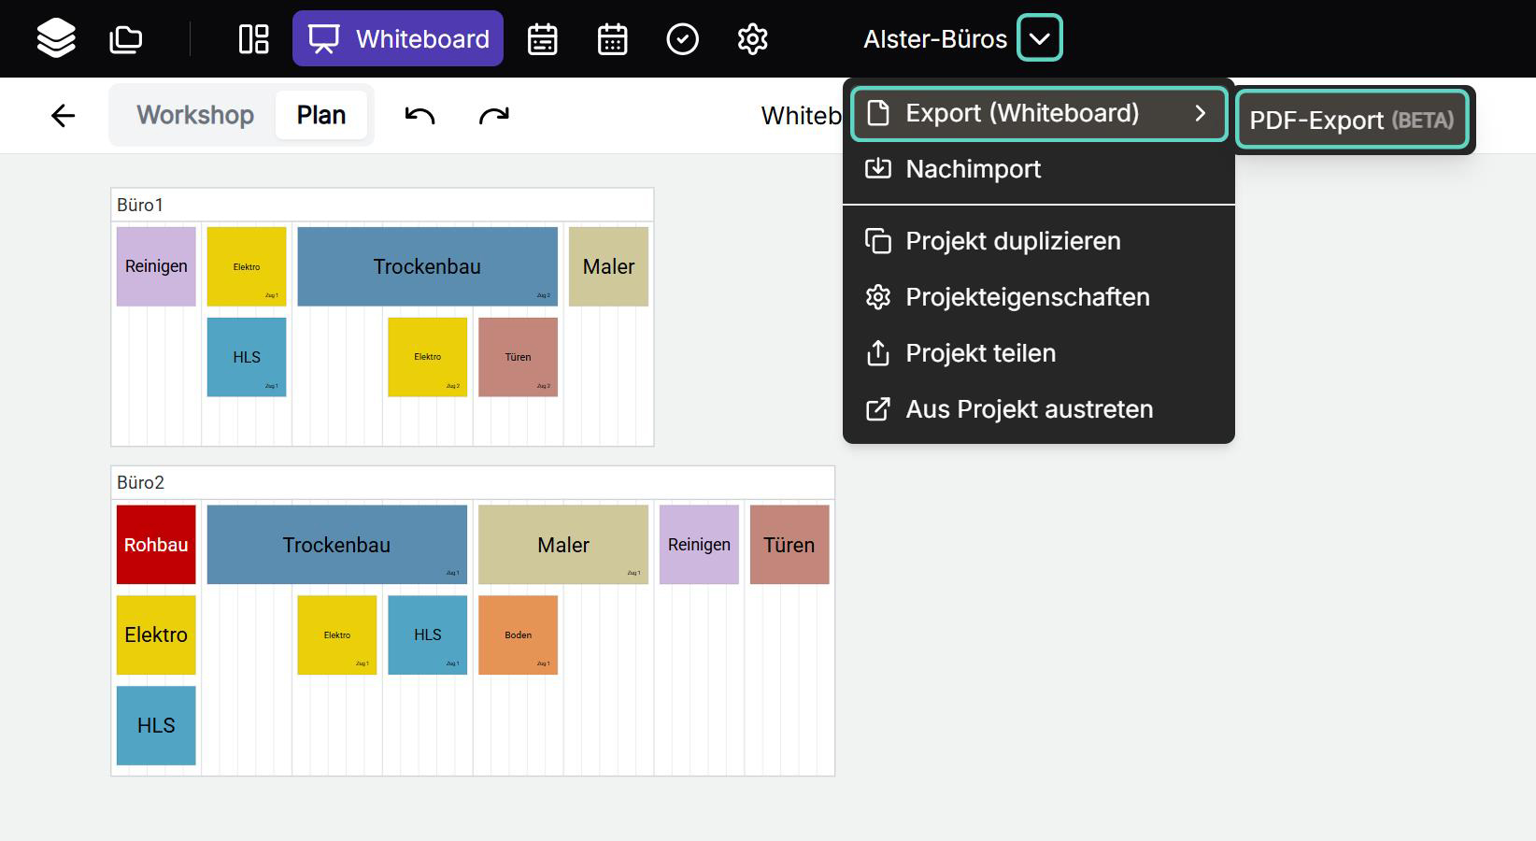Select the Trockenbau tile in Büro2
Image resolution: width=1536 pixels, height=841 pixels.
coord(336,544)
